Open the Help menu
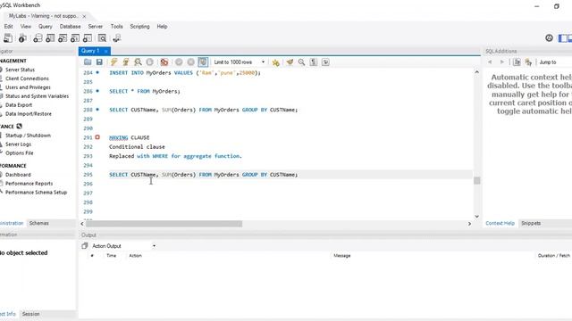572x321 pixels. pyautogui.click(x=162, y=27)
